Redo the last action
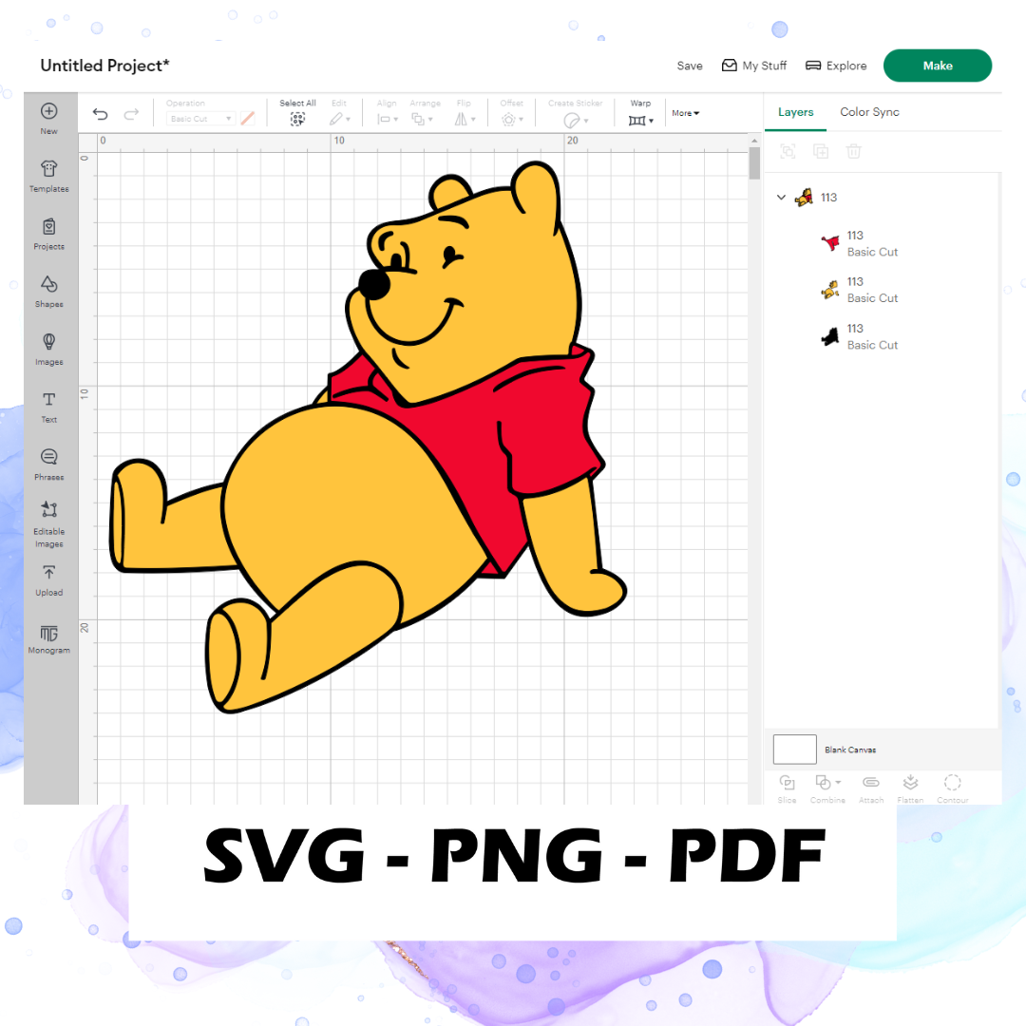Image resolution: width=1026 pixels, height=1026 pixels. [x=131, y=115]
